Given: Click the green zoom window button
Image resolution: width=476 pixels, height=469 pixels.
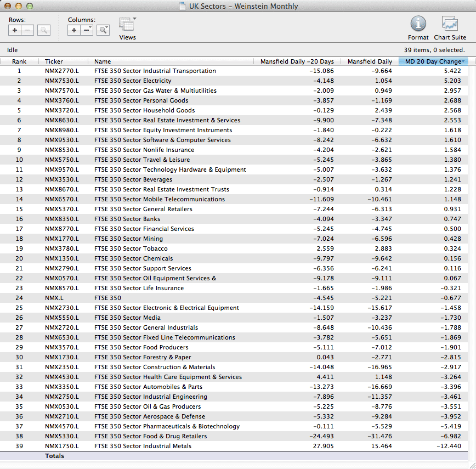Looking at the screenshot, I should [x=30, y=6].
